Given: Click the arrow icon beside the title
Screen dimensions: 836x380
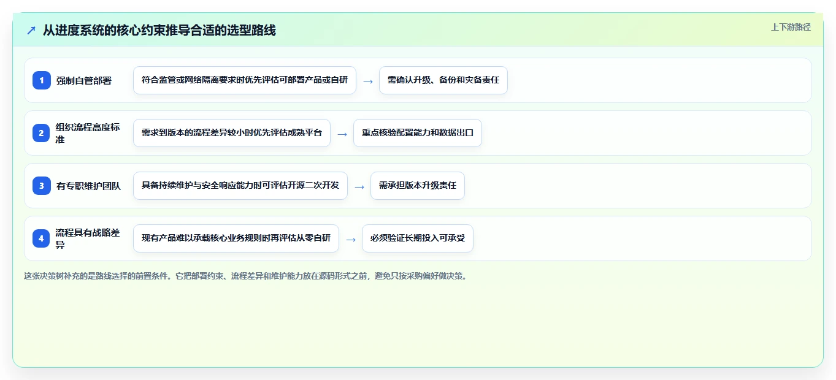Looking at the screenshot, I should 31,30.
